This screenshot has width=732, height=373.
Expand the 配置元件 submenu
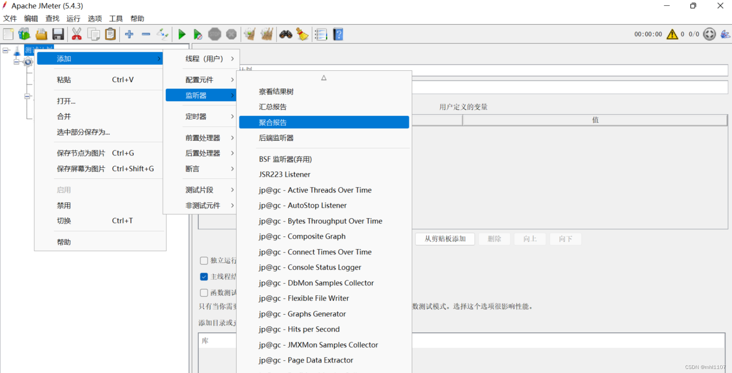tap(201, 80)
